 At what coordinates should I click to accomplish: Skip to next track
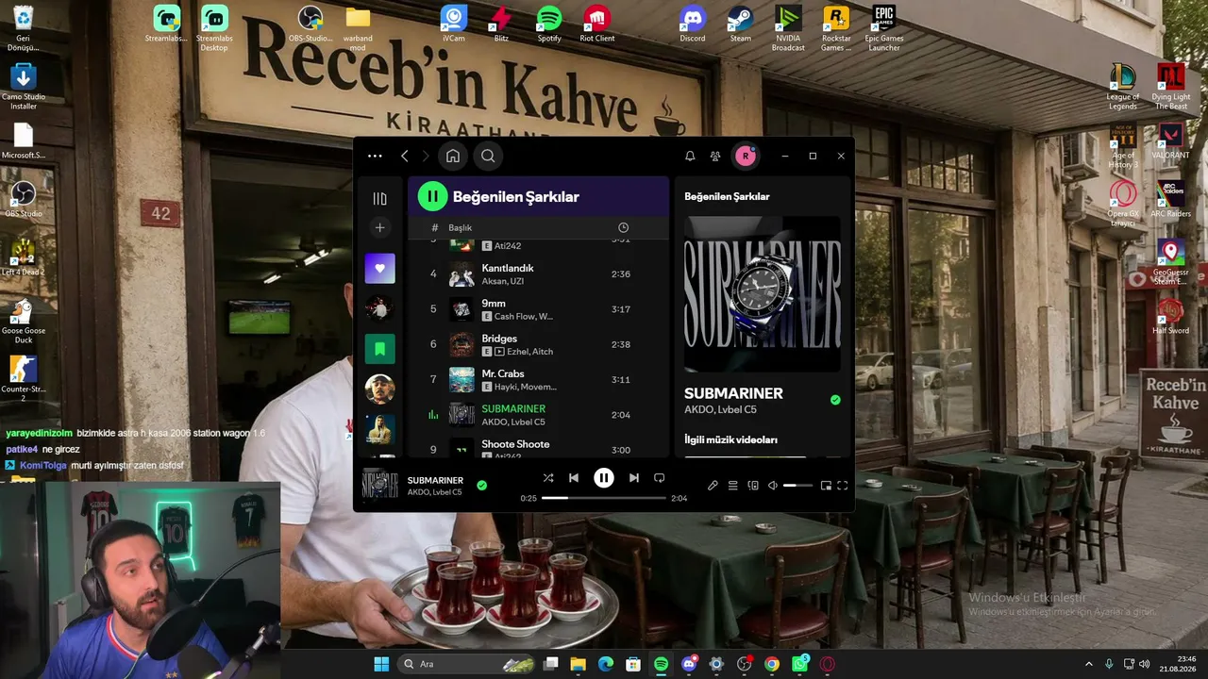click(x=634, y=478)
